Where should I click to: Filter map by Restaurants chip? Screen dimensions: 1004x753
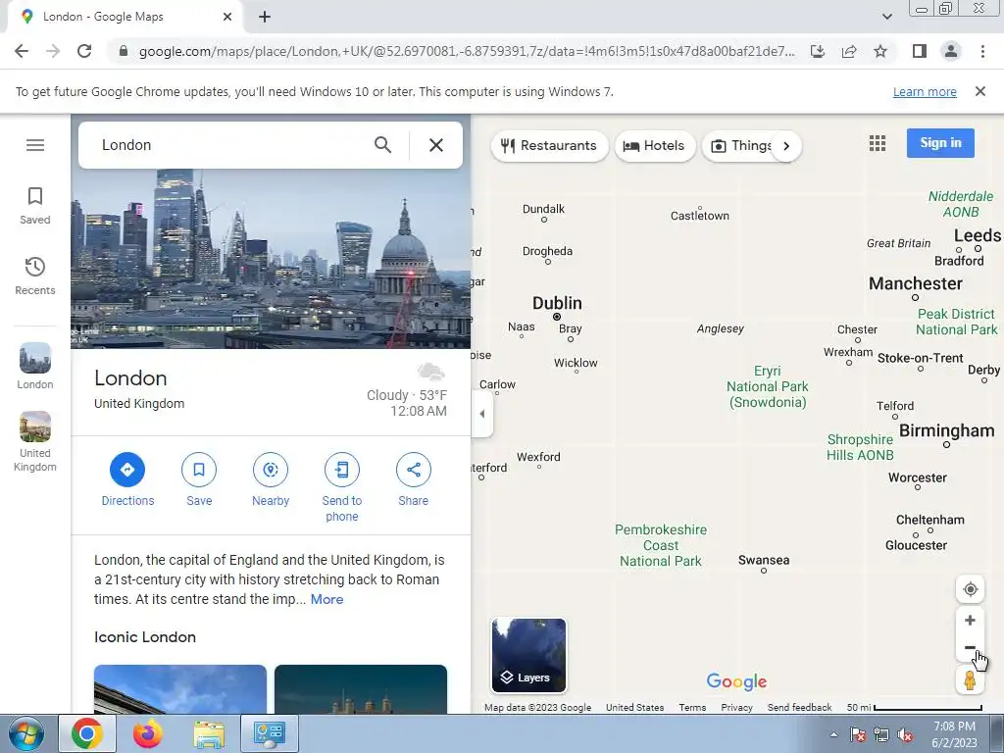(x=549, y=146)
